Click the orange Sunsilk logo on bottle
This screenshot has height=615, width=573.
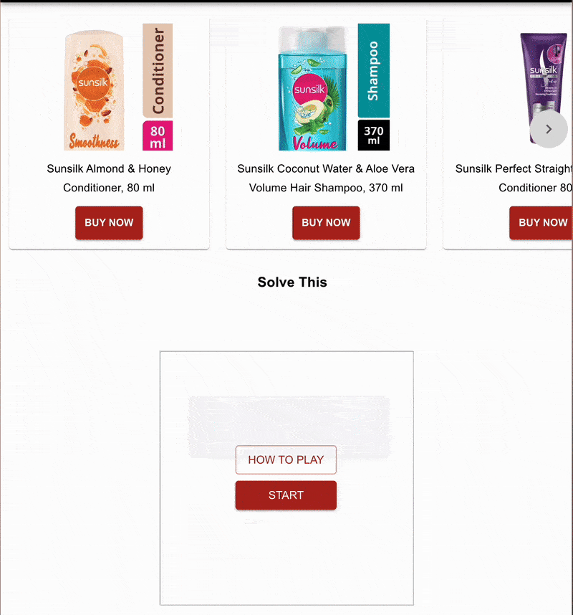tap(93, 82)
